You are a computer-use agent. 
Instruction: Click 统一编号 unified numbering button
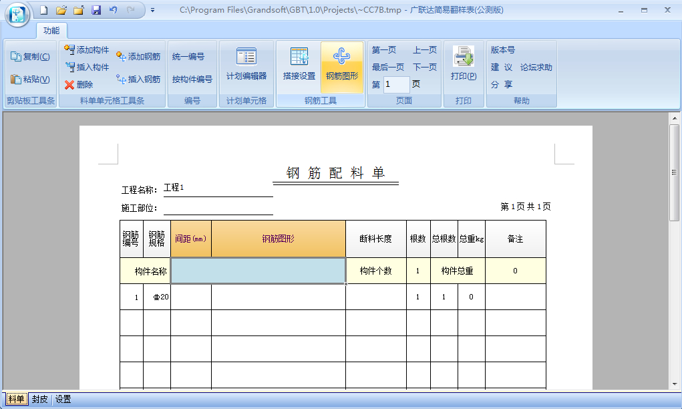[188, 57]
